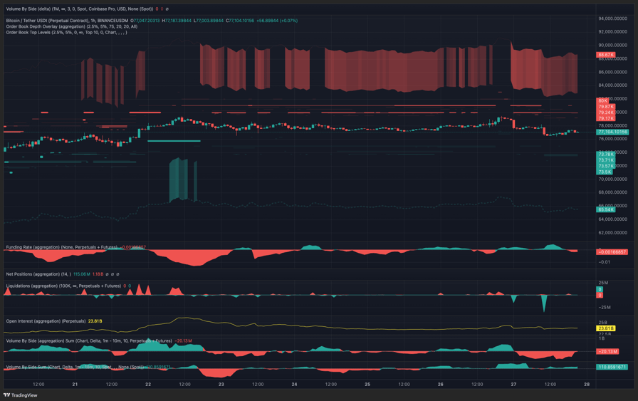Click the Open Interest (aggregation) legend label
The width and height of the screenshot is (638, 401).
click(46, 321)
